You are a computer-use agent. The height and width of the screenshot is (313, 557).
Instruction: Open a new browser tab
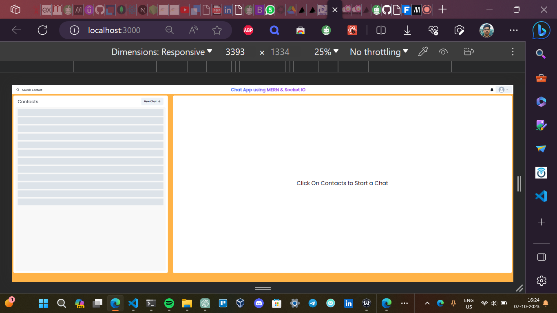(442, 9)
